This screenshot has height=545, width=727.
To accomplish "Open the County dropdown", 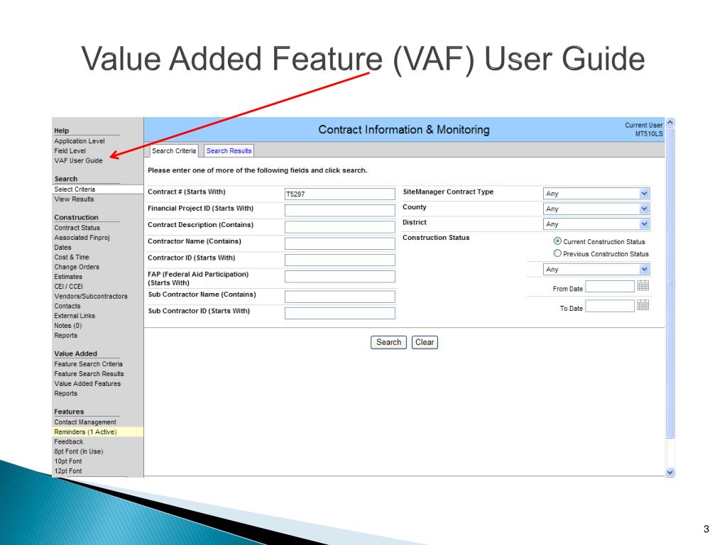I will (x=596, y=209).
